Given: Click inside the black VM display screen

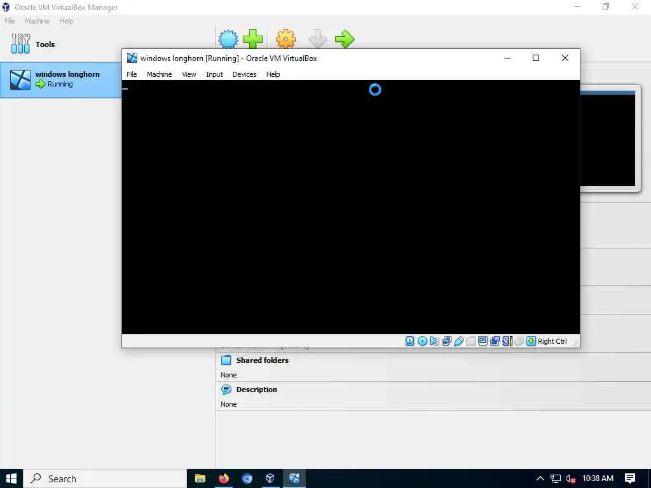Looking at the screenshot, I should click(350, 207).
